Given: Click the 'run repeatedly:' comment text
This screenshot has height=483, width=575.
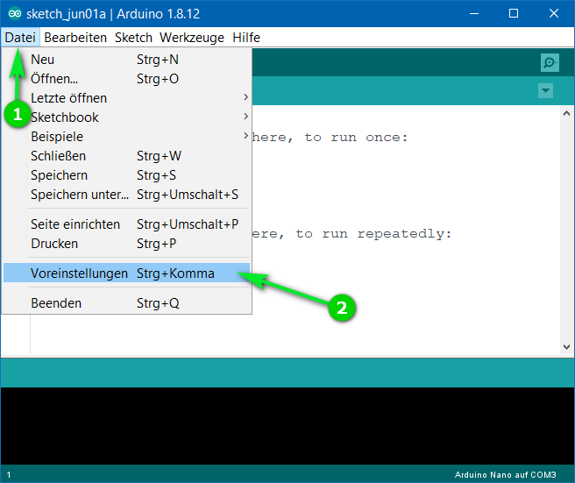Looking at the screenshot, I should (387, 234).
